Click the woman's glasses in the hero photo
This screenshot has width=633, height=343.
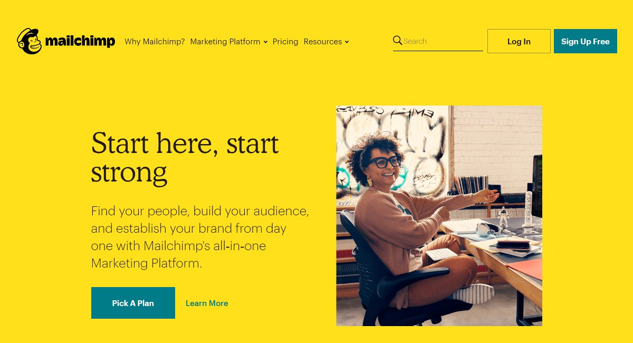pyautogui.click(x=384, y=161)
